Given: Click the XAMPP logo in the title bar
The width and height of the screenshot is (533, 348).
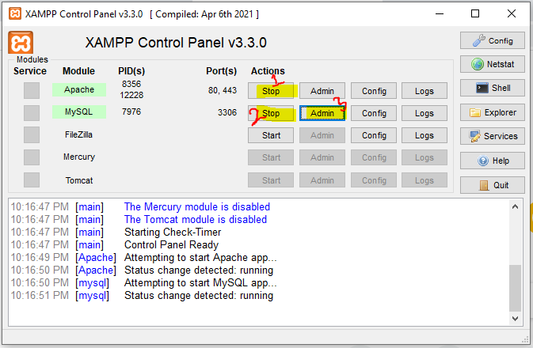Looking at the screenshot, I should 15,14.
